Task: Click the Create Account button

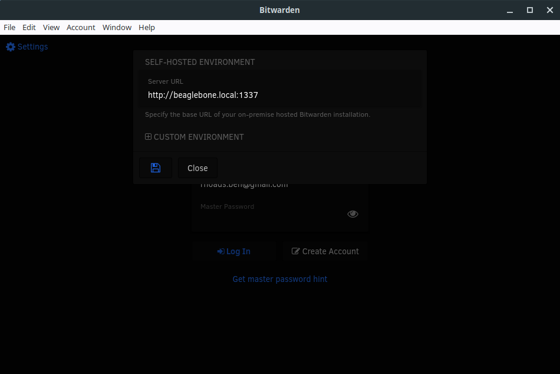Action: [325, 251]
